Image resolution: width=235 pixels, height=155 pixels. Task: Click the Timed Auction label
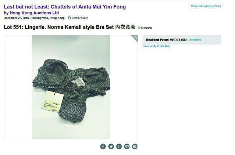click(80, 18)
